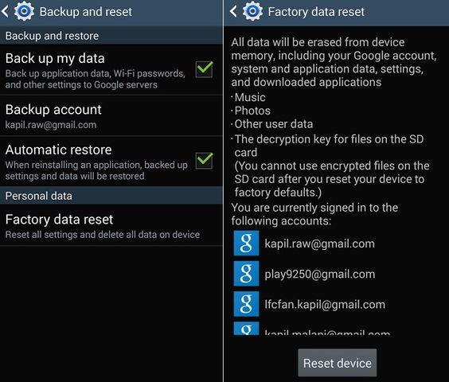Disable the Automatic restore checkbox

(204, 161)
